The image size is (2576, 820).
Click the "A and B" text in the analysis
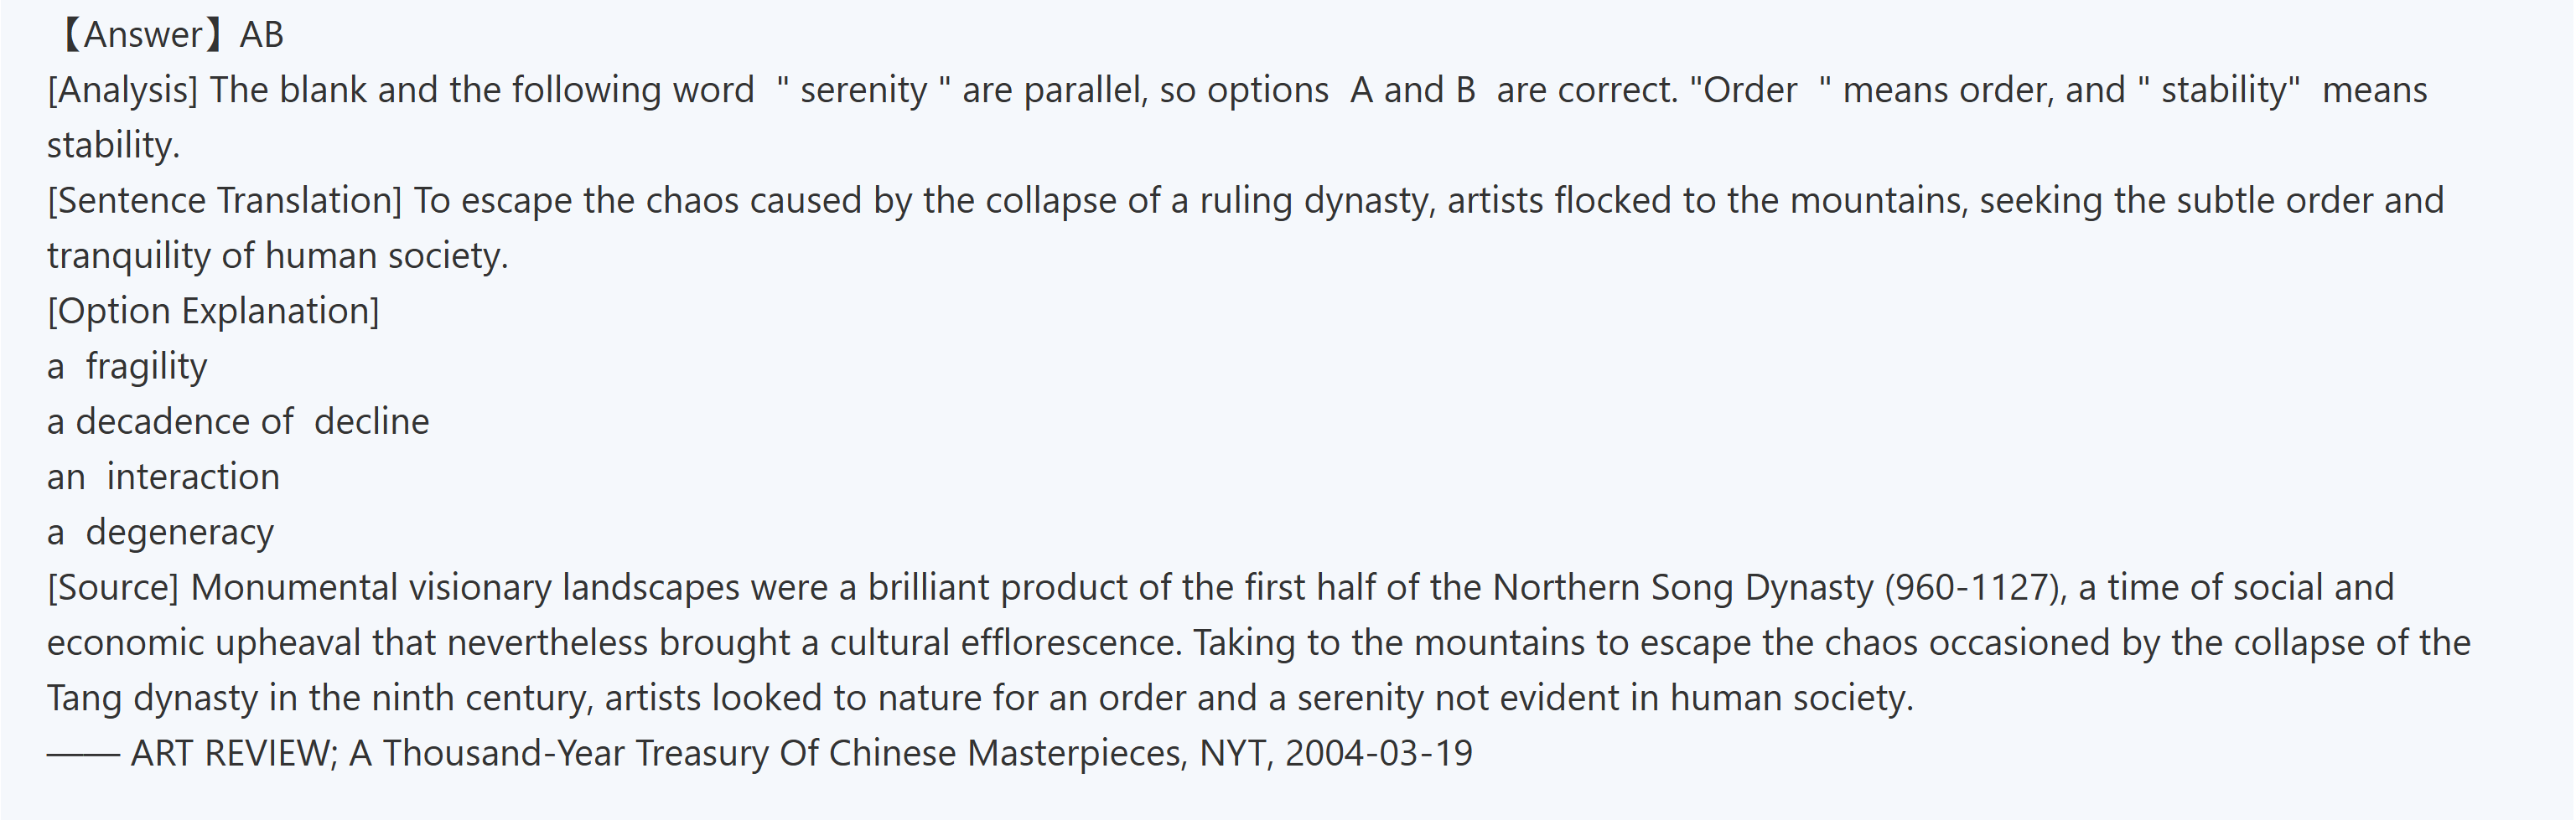coord(1412,90)
